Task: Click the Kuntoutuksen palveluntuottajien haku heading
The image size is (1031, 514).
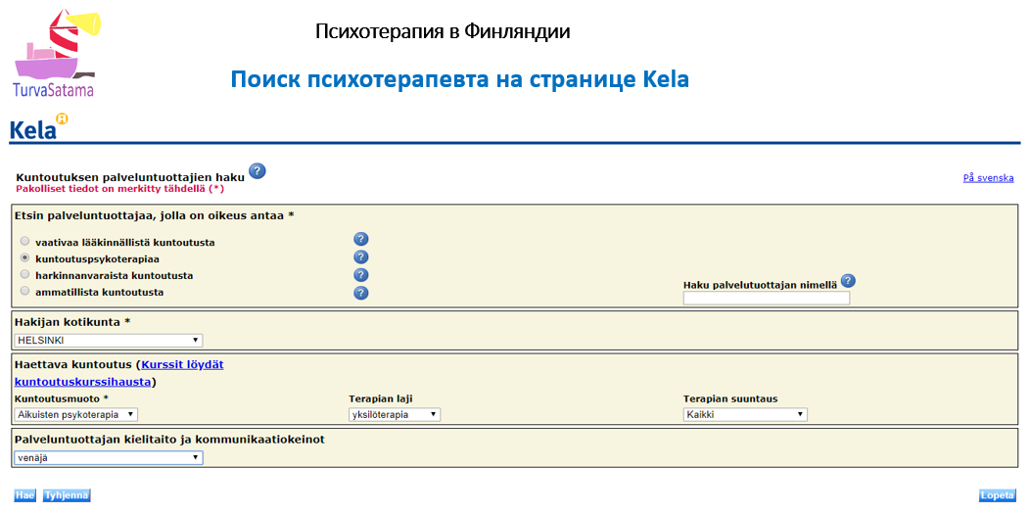Action: tap(129, 177)
